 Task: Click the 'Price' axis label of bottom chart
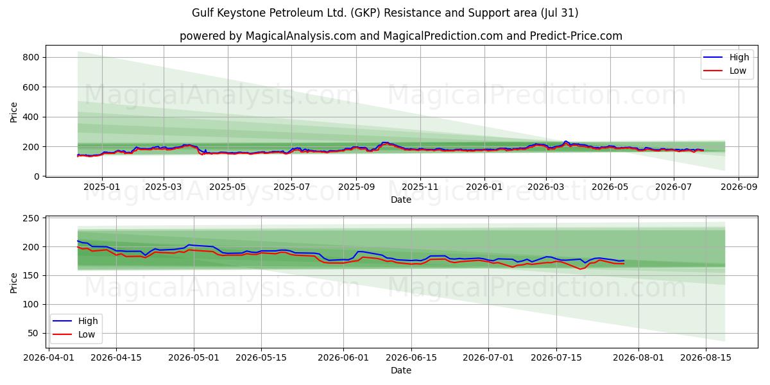pos(14,282)
